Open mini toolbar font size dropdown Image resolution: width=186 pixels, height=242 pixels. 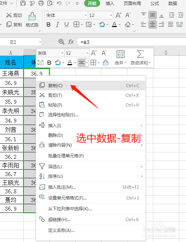(87, 53)
